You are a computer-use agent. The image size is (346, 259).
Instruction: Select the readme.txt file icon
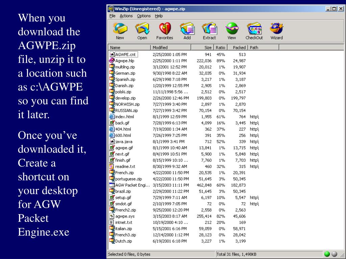[x=112, y=167]
